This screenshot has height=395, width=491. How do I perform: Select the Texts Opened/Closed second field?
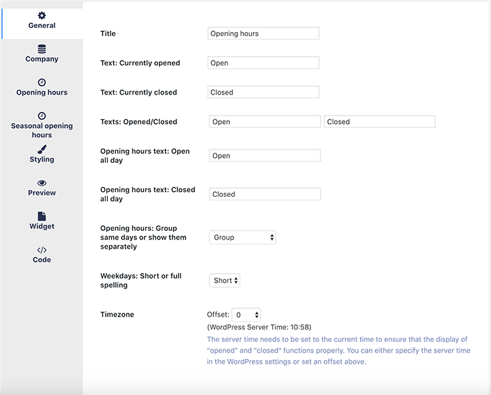point(380,122)
